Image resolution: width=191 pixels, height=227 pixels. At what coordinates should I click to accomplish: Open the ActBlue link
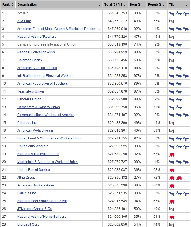tap(23, 13)
